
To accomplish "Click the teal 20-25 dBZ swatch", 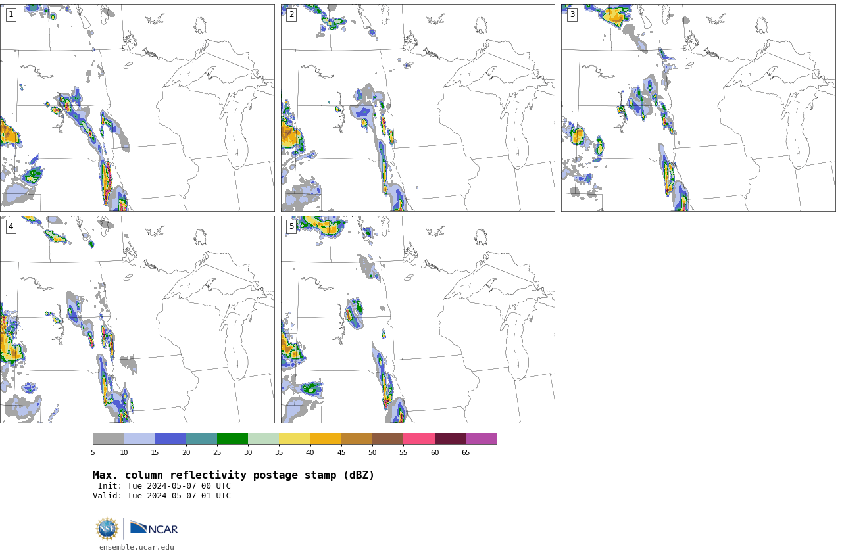I will pos(201,439).
